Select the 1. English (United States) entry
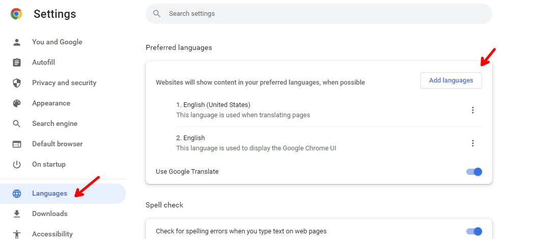Image resolution: width=533 pixels, height=239 pixels. (x=214, y=104)
